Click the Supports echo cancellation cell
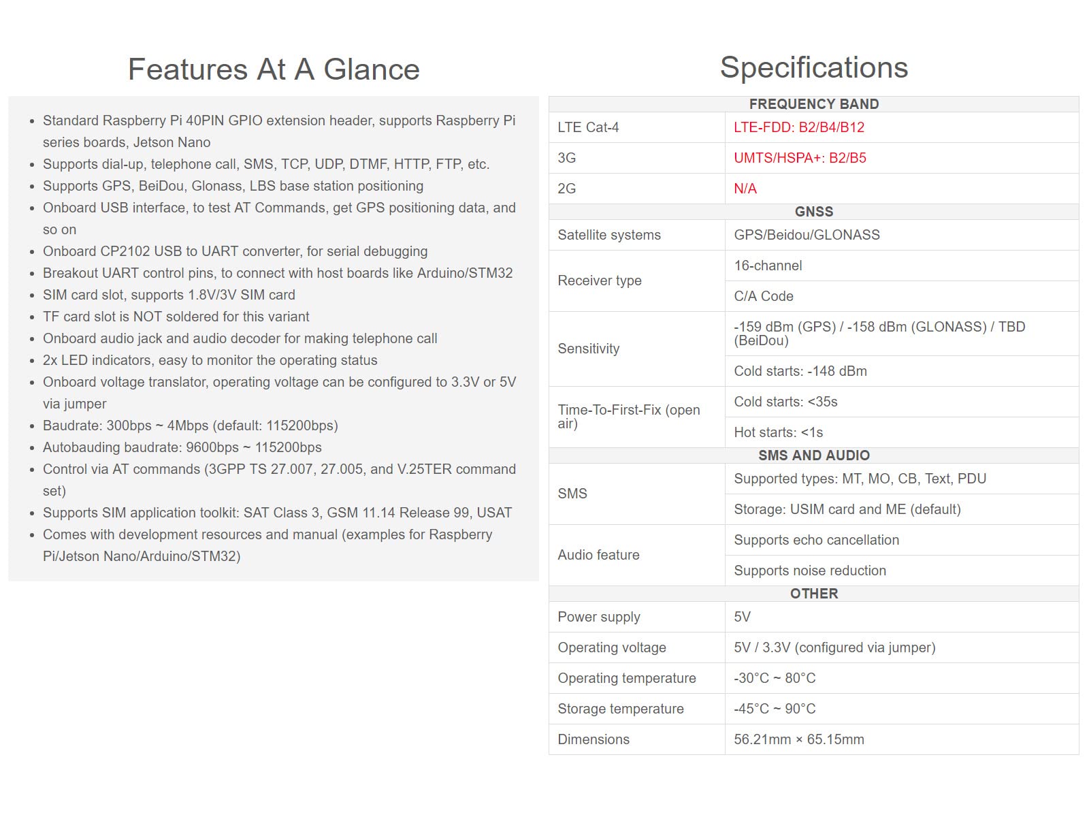 tap(902, 540)
